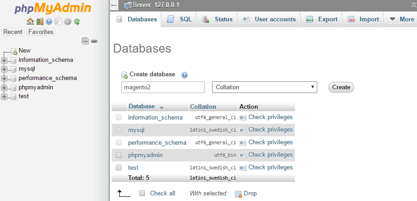417x201 pixels.
Task: Tick the checkbox for phpmyadmin row
Action: [119, 155]
